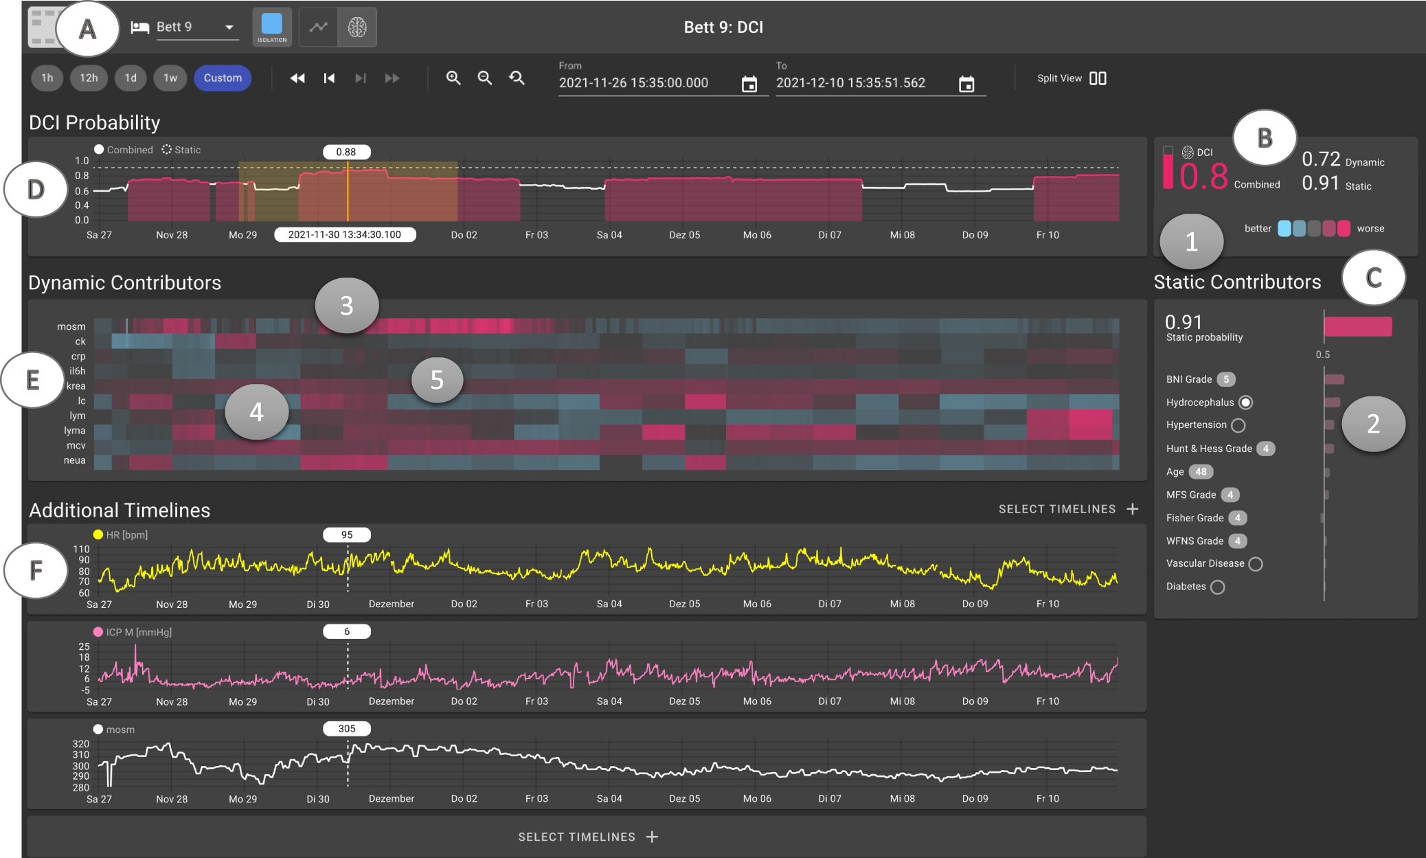
Task: Toggle the Split View layout
Action: pyautogui.click(x=1098, y=78)
